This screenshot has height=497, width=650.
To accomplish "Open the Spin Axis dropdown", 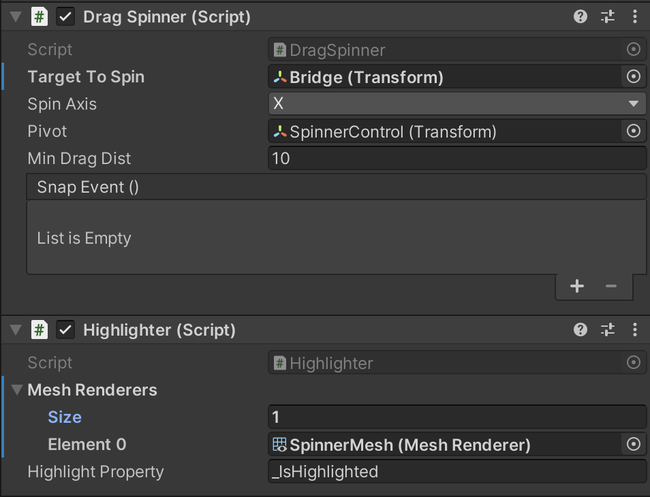I will tap(456, 104).
